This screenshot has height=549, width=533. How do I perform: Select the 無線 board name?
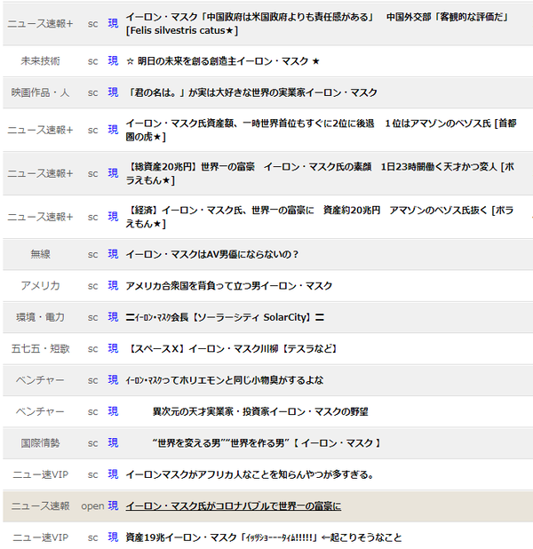[x=40, y=254]
